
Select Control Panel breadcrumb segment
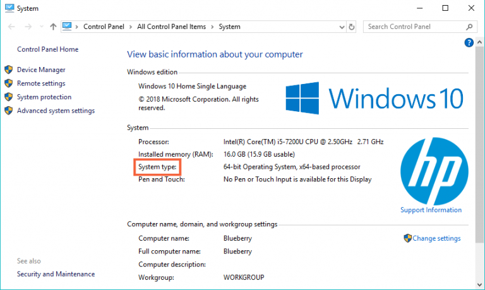point(104,27)
